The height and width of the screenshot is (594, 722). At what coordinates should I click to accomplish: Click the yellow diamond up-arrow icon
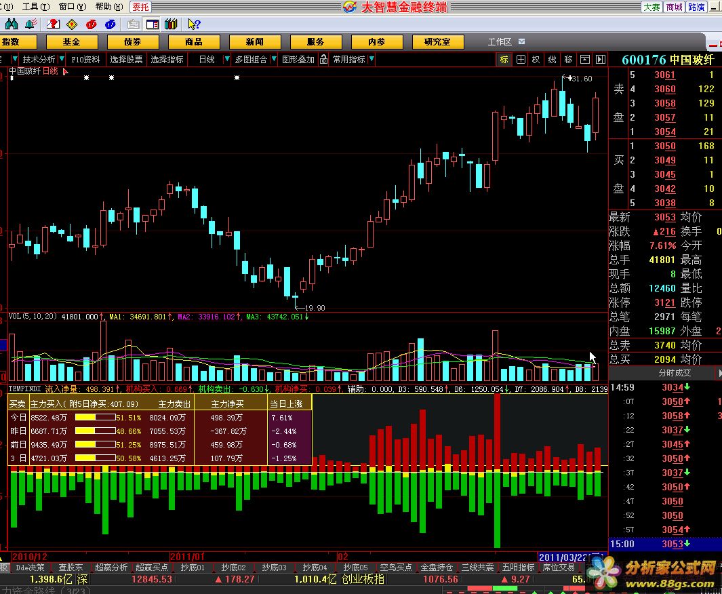72,24
